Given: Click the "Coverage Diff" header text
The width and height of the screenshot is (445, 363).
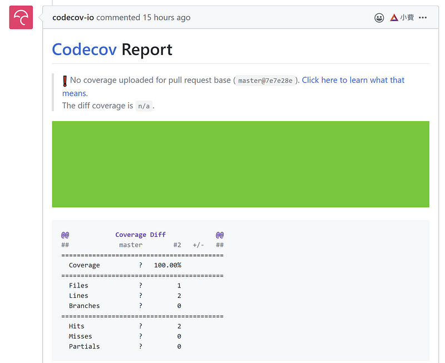Looking at the screenshot, I should click(140, 235).
